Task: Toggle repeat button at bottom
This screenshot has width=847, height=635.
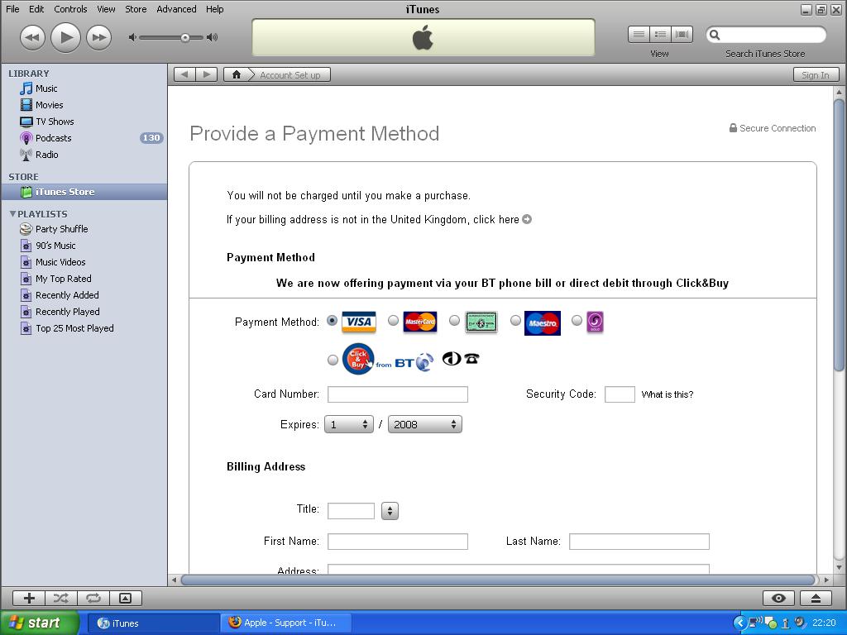Action: (93, 598)
